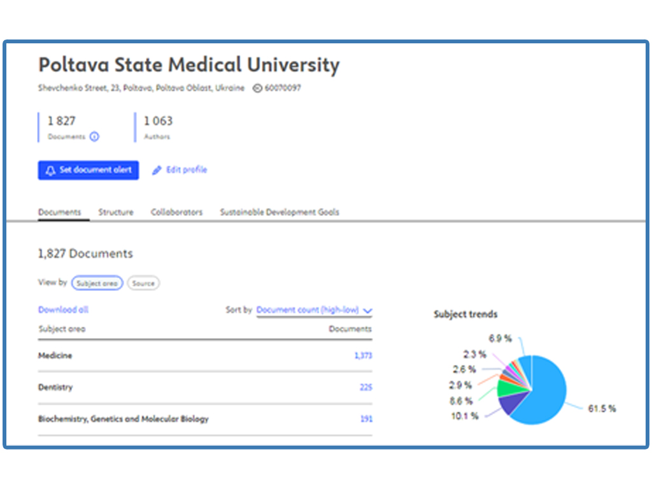This screenshot has width=652, height=489.
Task: Select the Source view pill
Action: click(143, 283)
